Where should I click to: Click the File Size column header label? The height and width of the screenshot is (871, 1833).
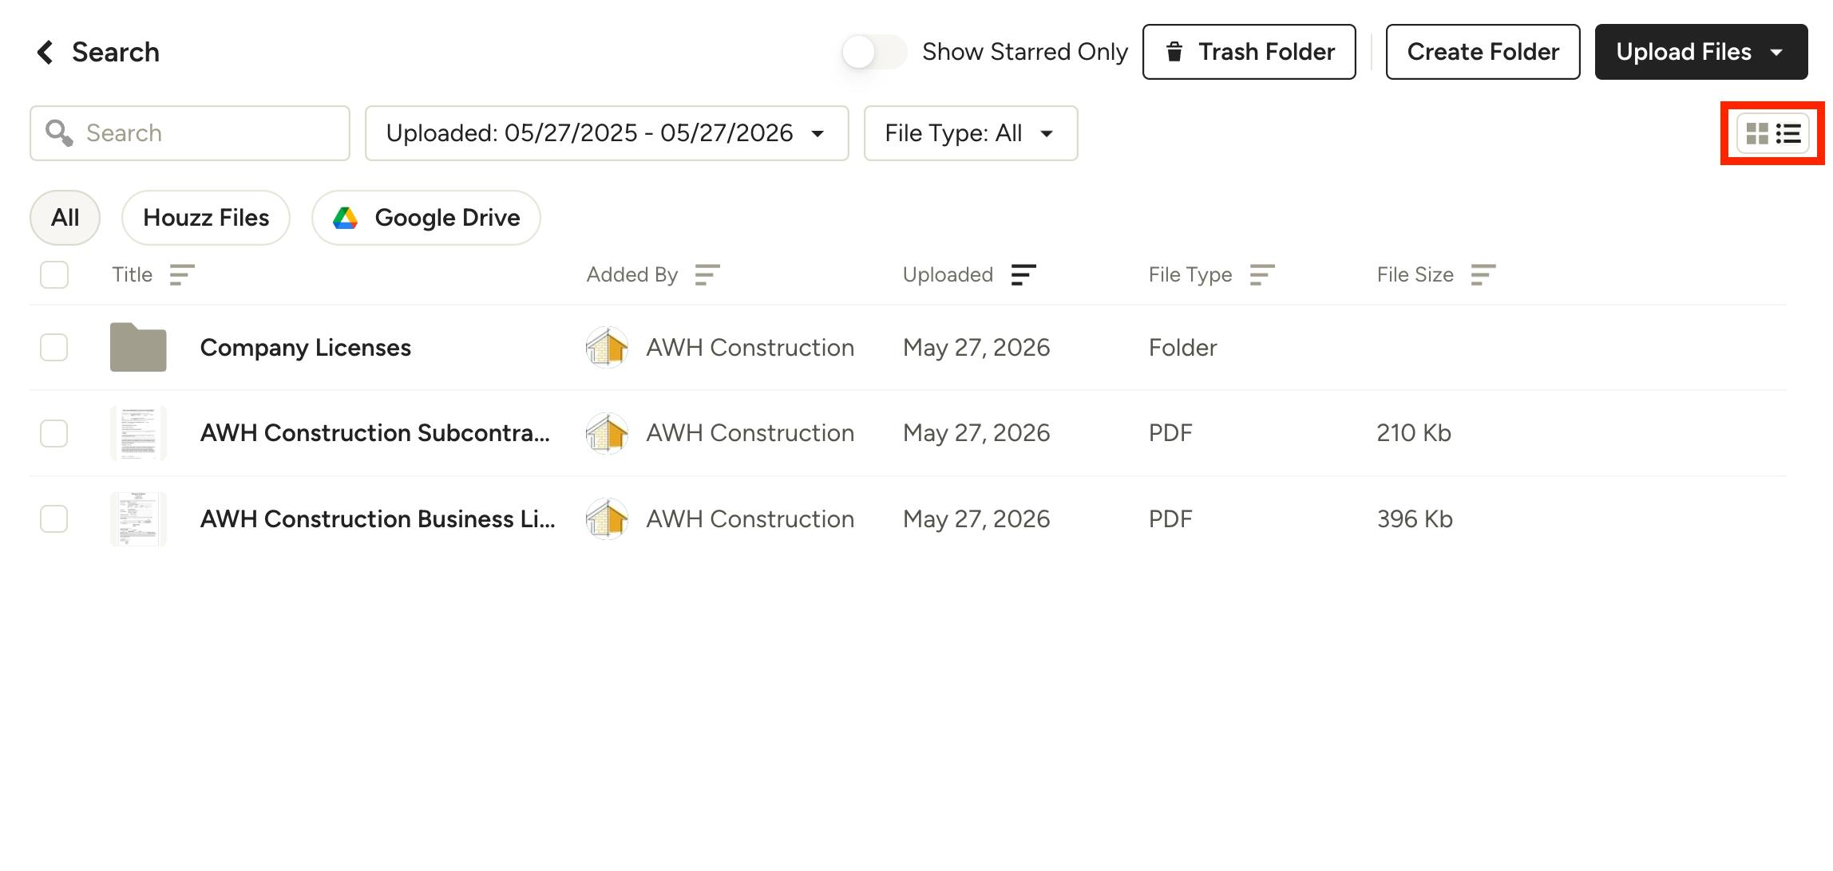coord(1415,275)
